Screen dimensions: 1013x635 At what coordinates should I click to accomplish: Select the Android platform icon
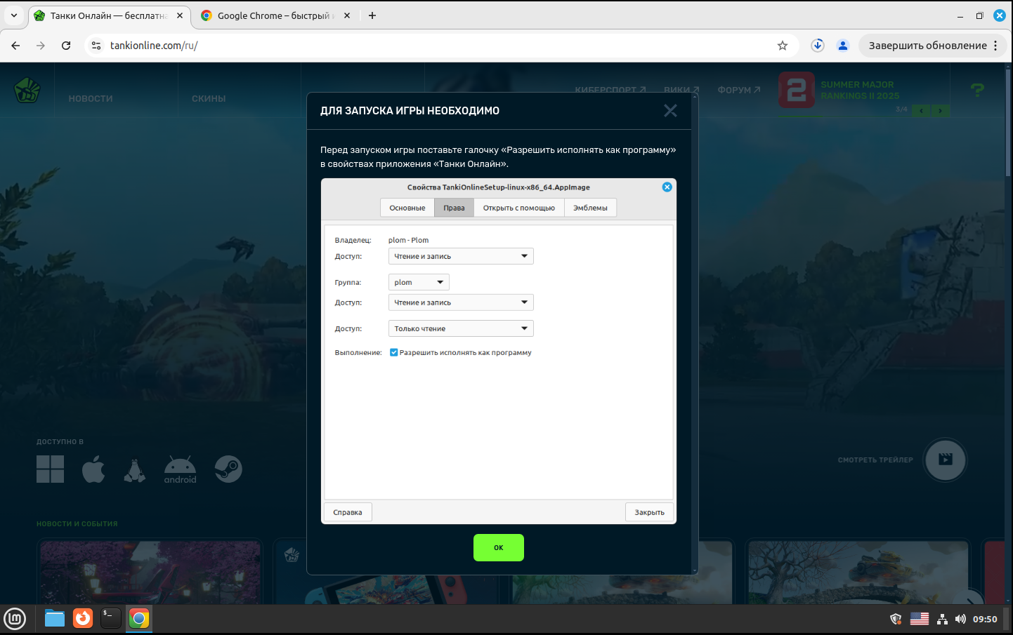pos(181,470)
